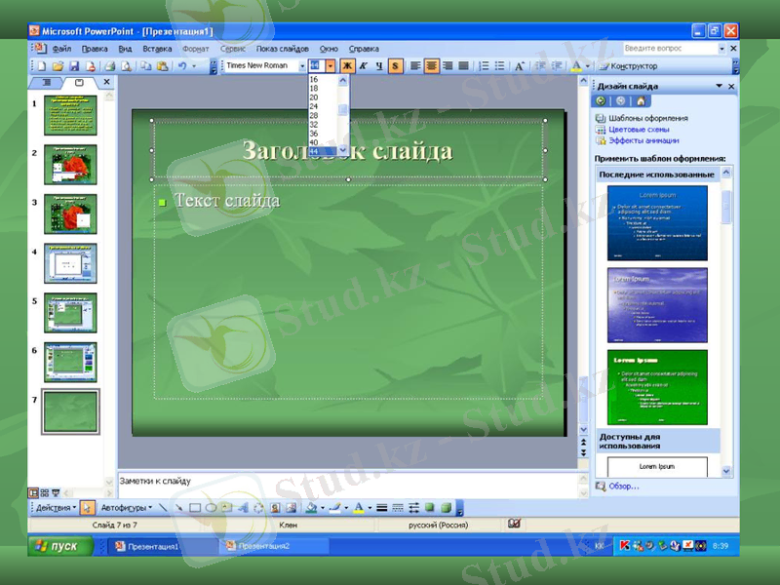Enable text shadow (S)

pyautogui.click(x=397, y=65)
